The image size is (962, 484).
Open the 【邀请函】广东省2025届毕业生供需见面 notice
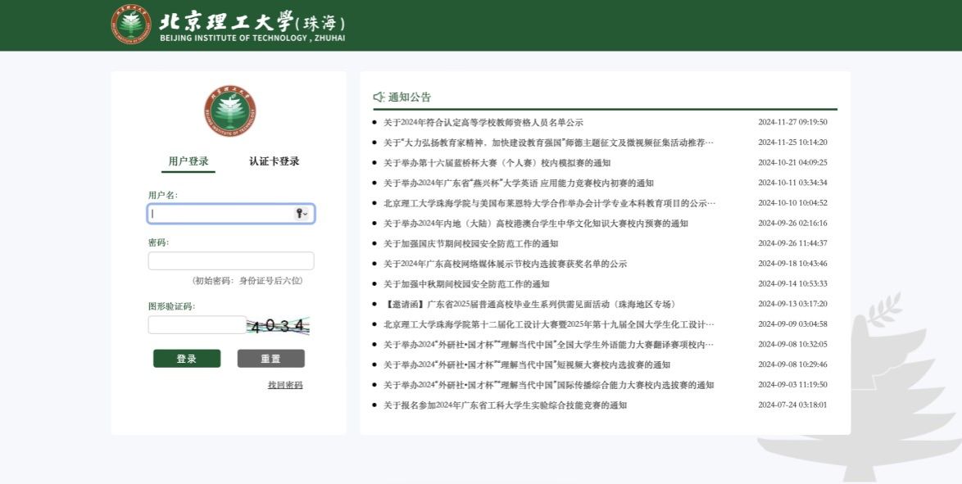530,305
